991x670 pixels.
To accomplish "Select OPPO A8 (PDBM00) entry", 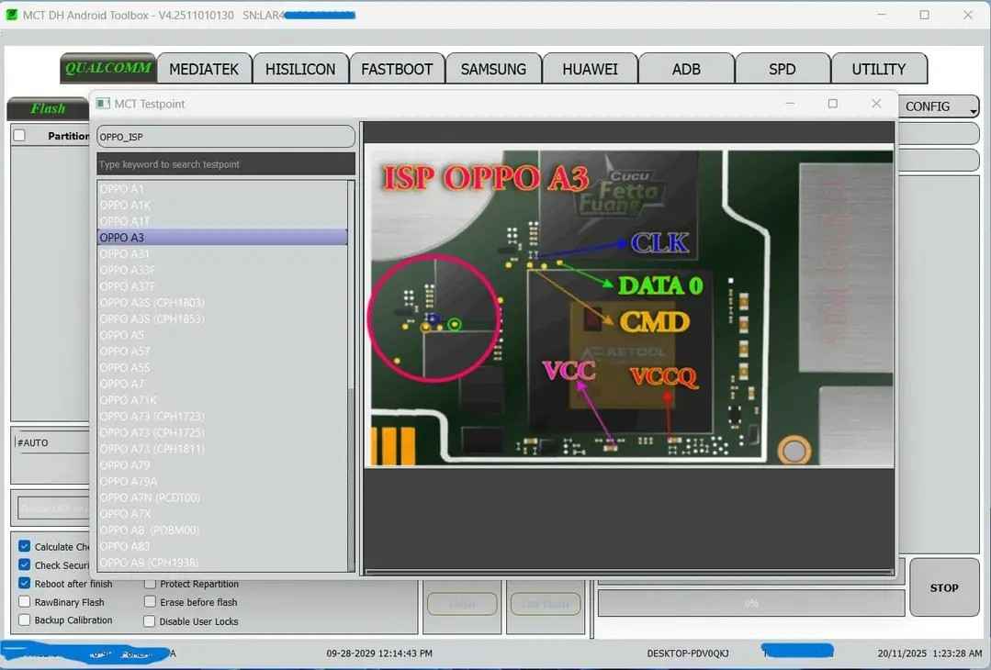I will click(x=222, y=530).
